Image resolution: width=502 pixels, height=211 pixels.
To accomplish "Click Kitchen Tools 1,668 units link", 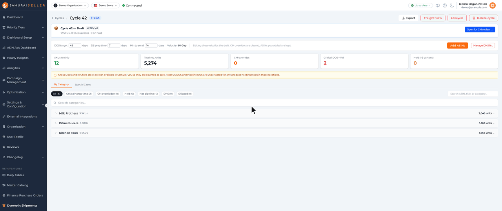I will click(487, 133).
